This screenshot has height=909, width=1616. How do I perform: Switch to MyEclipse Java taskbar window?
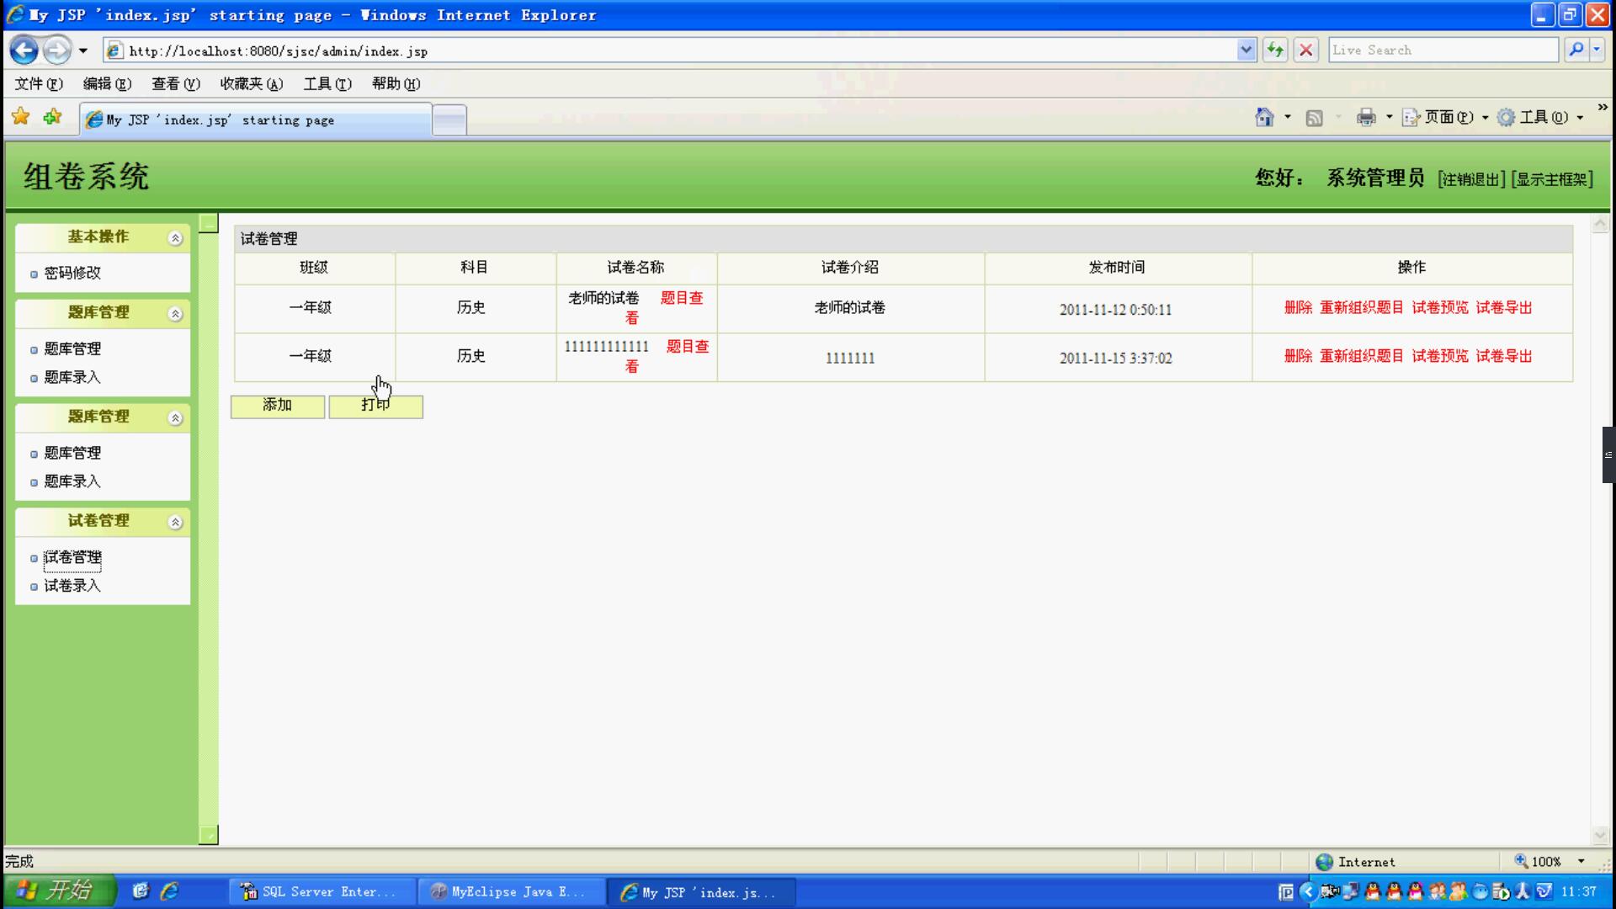[512, 891]
